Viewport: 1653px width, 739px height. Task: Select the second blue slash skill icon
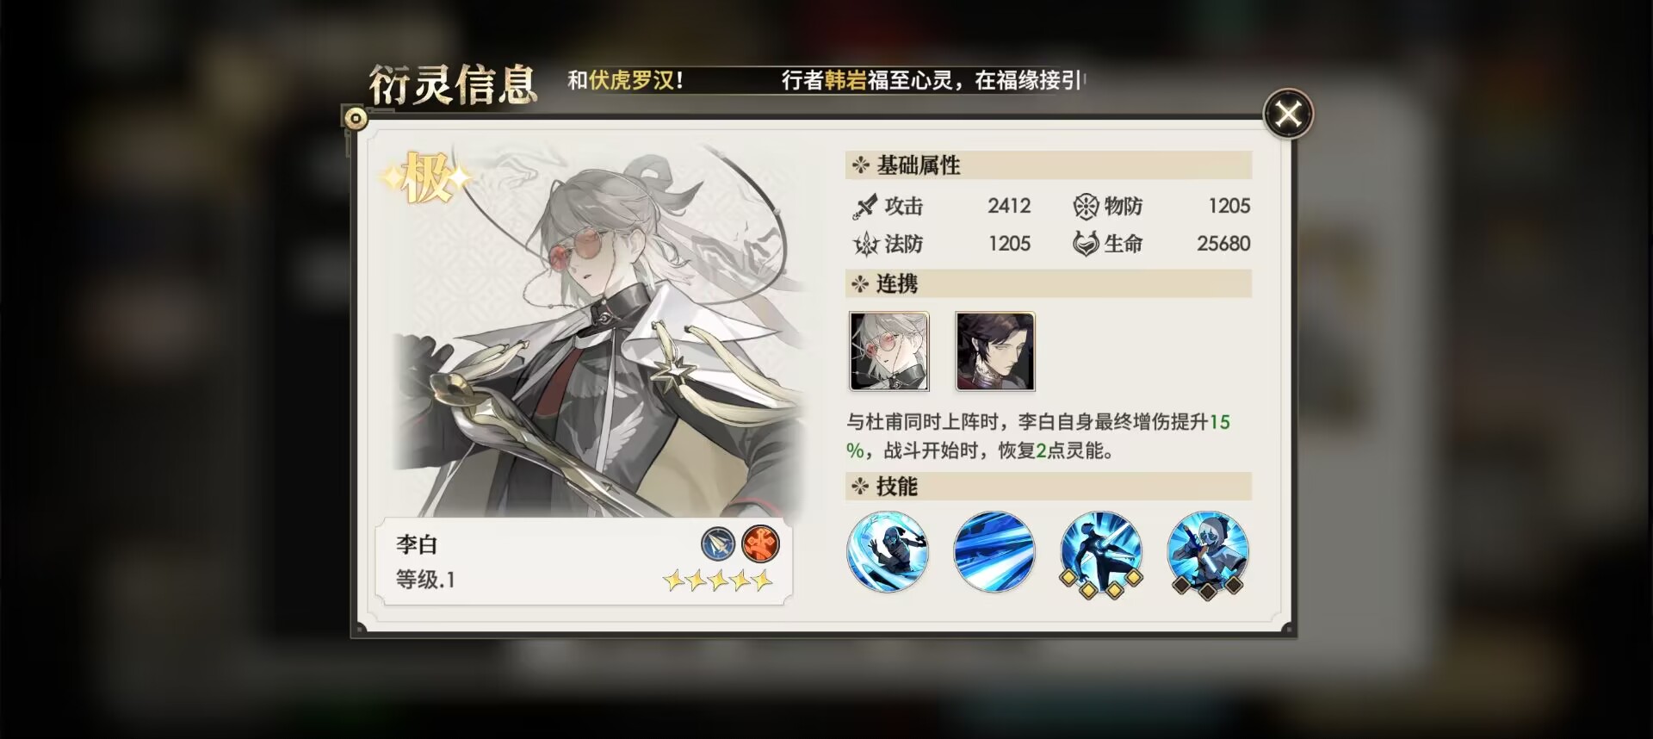(x=994, y=551)
